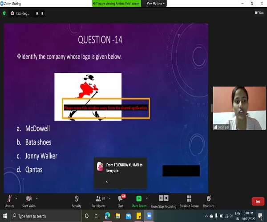Open Breakout Rooms
267x222 pixels.
click(x=189, y=202)
